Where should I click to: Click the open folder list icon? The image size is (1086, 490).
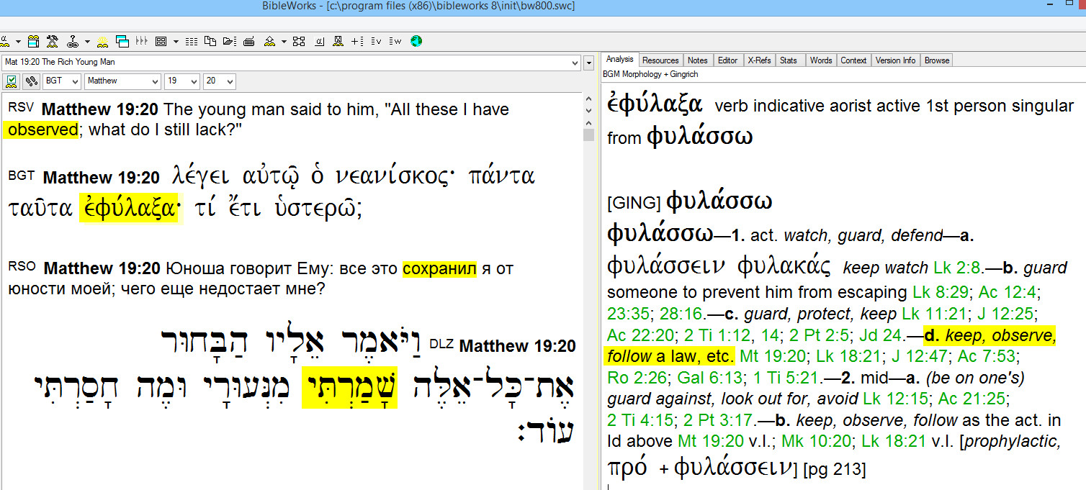[229, 41]
